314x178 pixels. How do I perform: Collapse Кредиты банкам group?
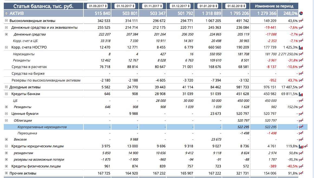point(6,94)
